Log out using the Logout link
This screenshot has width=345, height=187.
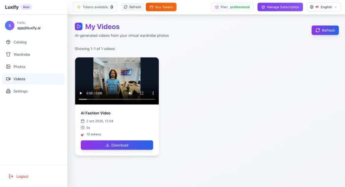coord(19,177)
